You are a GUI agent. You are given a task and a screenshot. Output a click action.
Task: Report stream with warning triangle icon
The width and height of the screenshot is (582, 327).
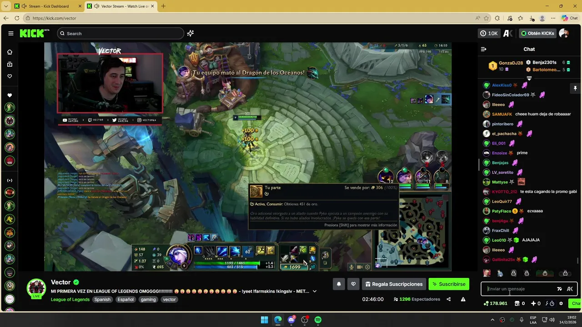(463, 299)
